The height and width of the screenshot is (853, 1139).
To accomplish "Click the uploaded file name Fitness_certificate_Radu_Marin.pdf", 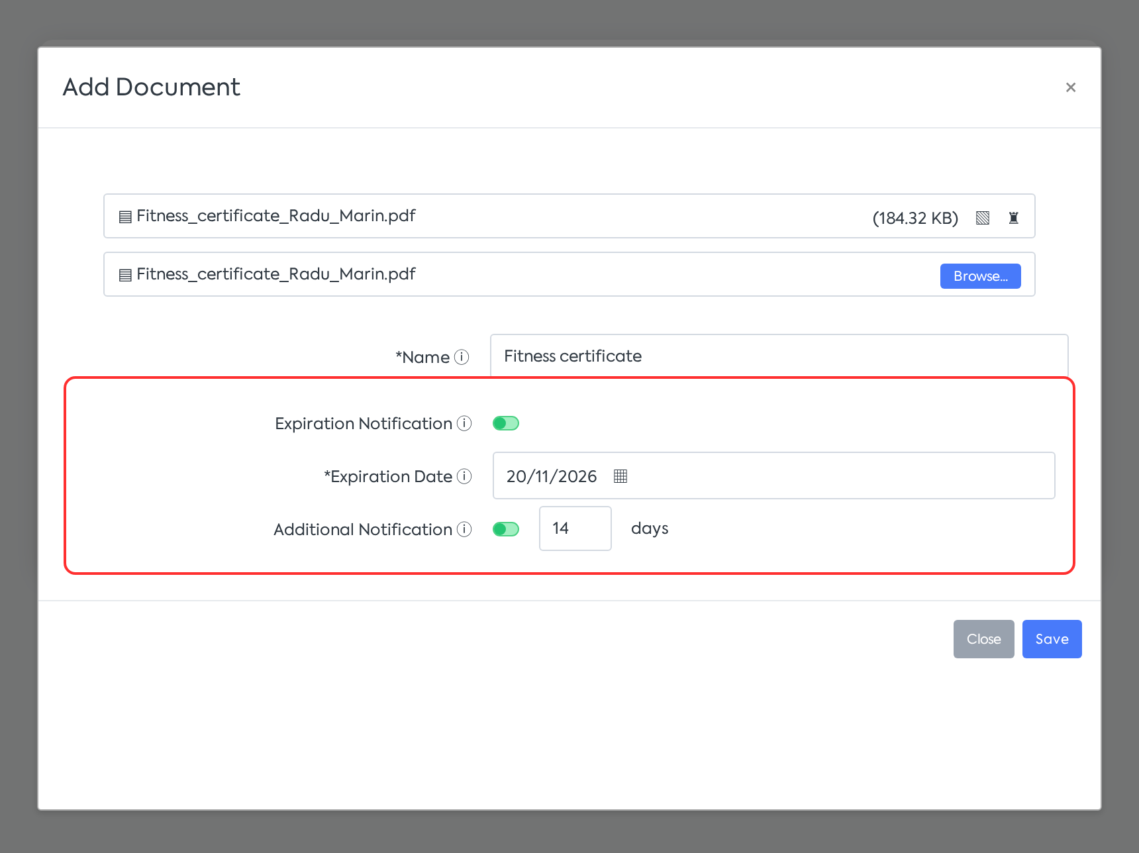I will click(x=276, y=216).
